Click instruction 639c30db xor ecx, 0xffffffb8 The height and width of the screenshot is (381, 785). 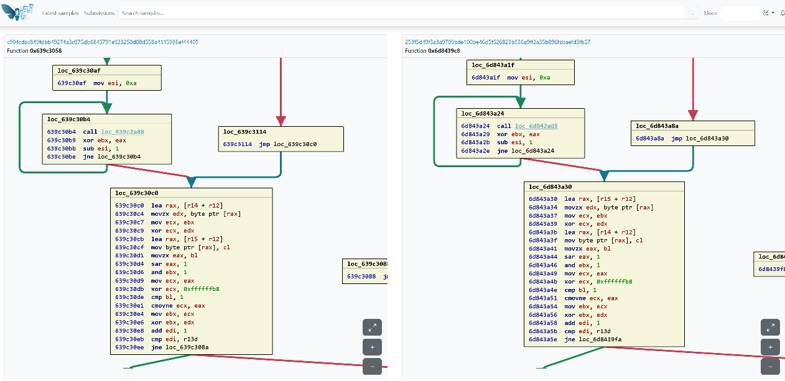point(167,289)
